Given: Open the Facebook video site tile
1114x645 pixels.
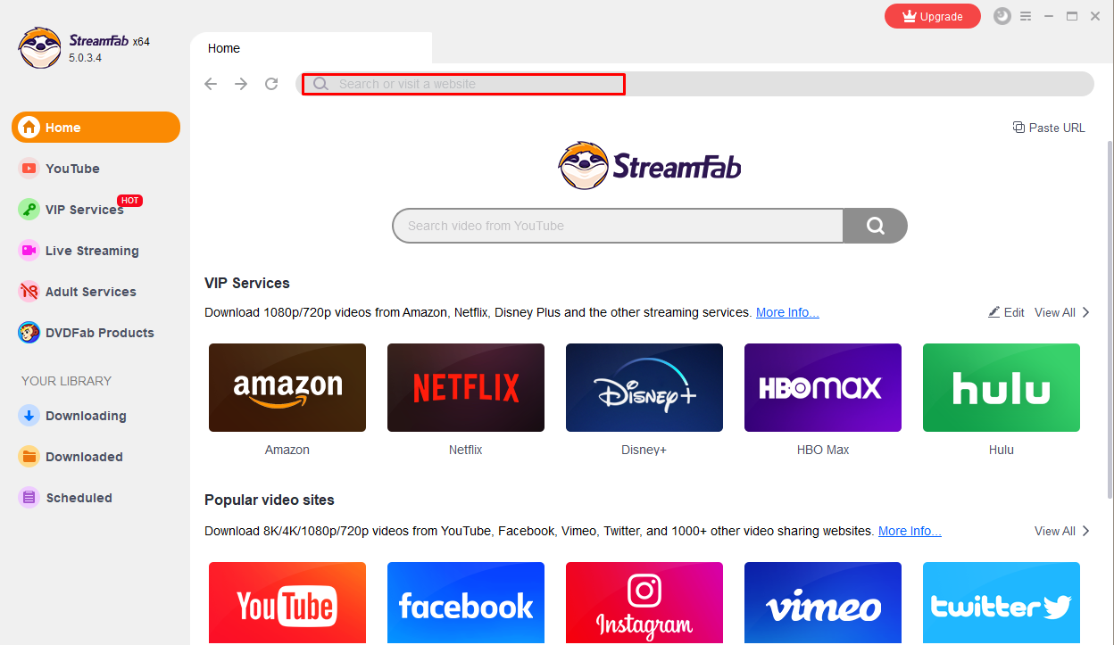Looking at the screenshot, I should (466, 603).
